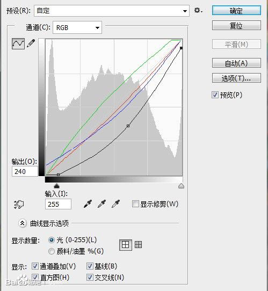Click the 输出(O) value field
268x291 pixels.
(x=25, y=171)
